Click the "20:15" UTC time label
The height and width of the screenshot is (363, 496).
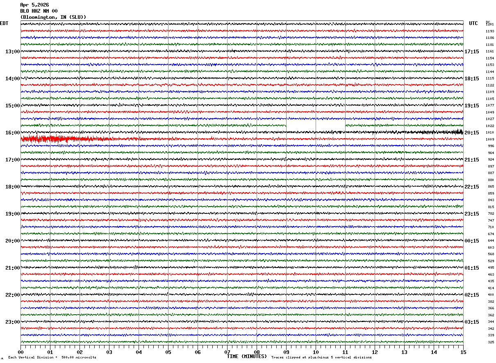(472, 133)
